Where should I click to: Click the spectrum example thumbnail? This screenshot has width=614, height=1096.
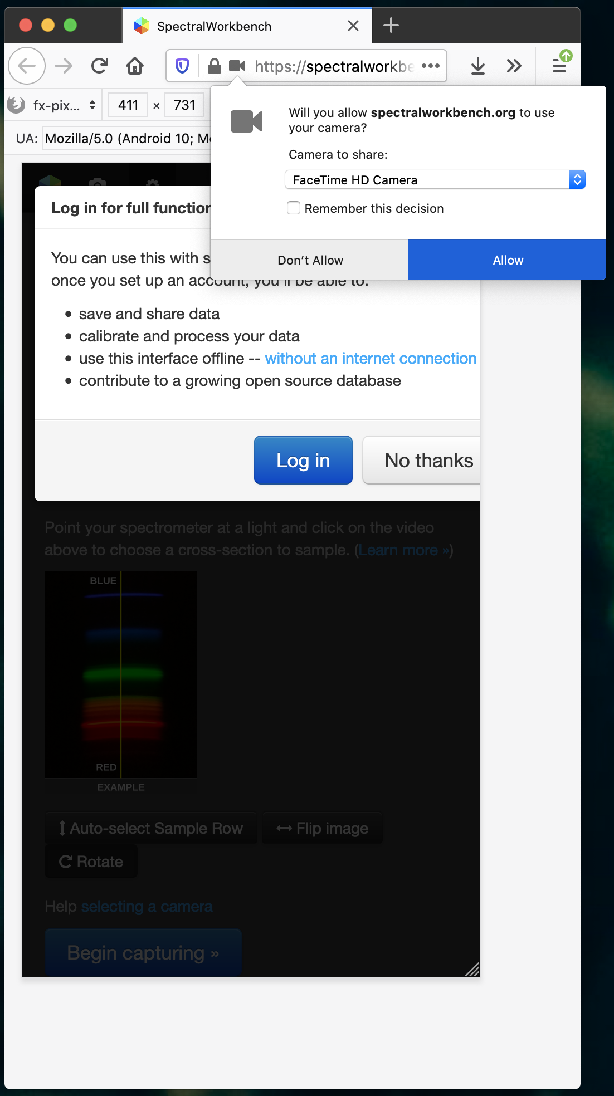[120, 674]
